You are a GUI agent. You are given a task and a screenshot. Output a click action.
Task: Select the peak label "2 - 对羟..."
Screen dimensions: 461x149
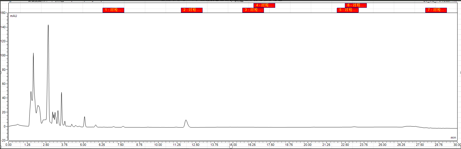click(192, 10)
